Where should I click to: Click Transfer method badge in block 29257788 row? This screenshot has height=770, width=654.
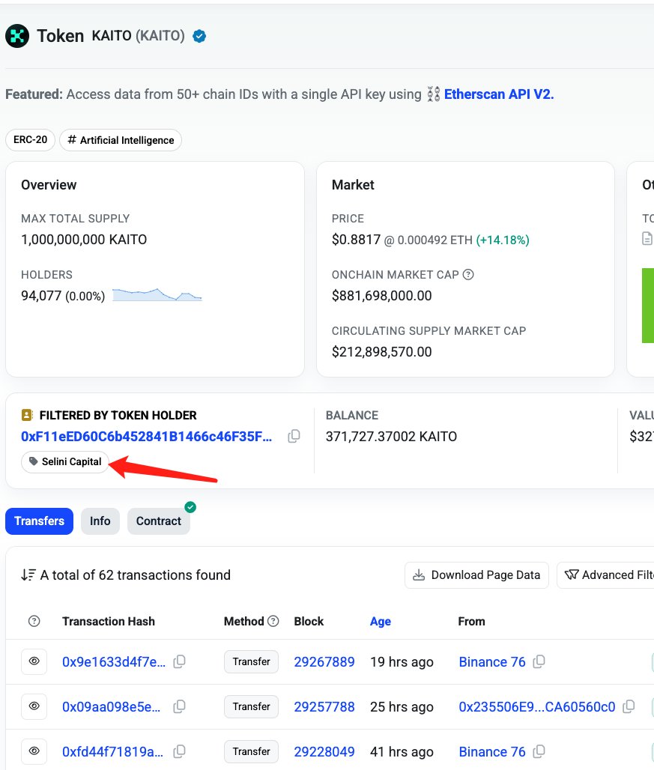(252, 706)
